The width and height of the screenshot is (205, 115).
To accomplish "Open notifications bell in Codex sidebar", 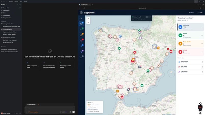I will [x=20, y=5].
